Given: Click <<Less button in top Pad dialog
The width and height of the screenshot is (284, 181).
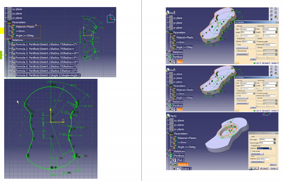Looking at the screenshot, I should [x=253, y=59].
